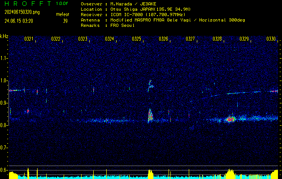The image size is (282, 179).
Task: Click the 1.0 kHz frequency tick label
Action: 4,81
